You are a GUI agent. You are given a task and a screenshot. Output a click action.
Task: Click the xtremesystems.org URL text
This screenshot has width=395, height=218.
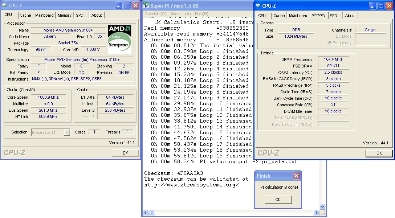tap(191, 185)
